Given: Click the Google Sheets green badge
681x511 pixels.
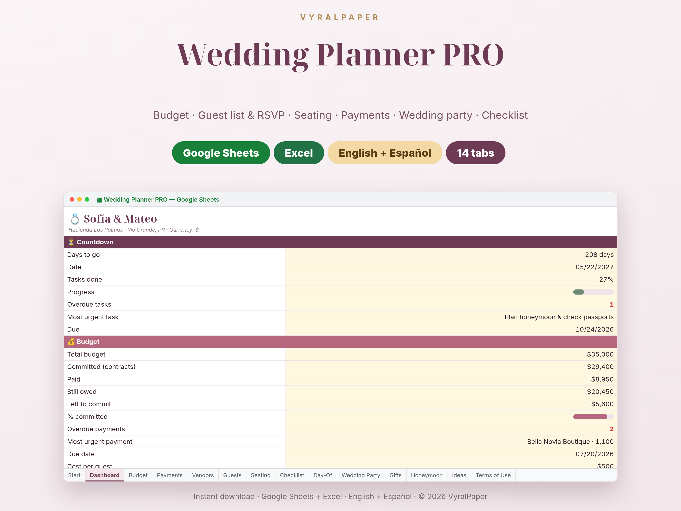Looking at the screenshot, I should tap(221, 153).
